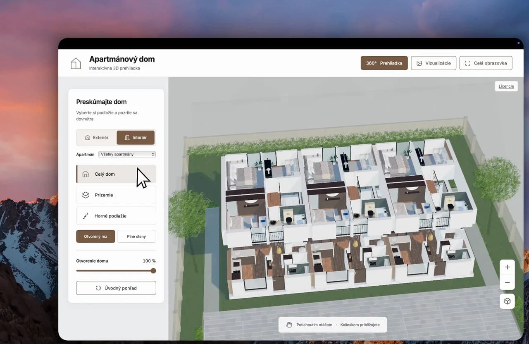Click the 3D cube view icon
The width and height of the screenshot is (529, 344).
[507, 301]
